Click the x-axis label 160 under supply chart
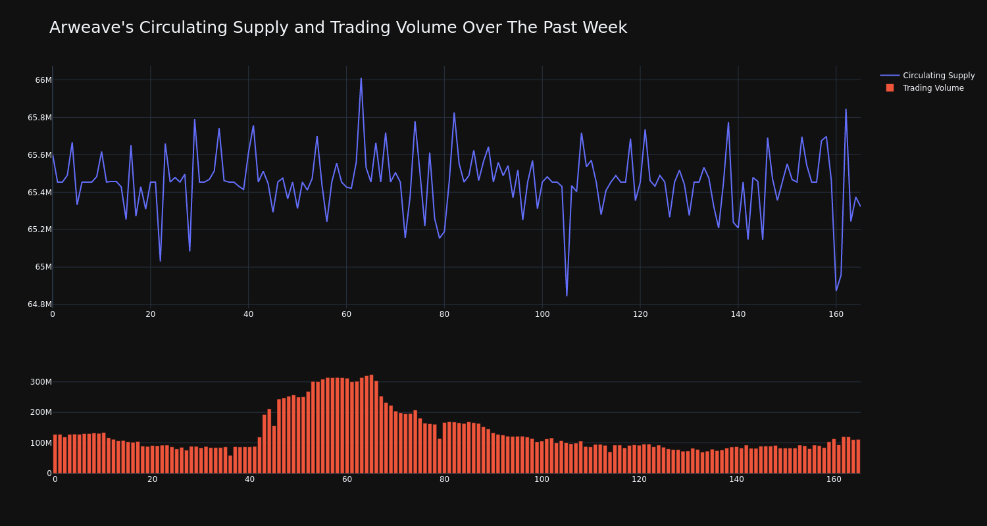987x526 pixels. (x=836, y=314)
